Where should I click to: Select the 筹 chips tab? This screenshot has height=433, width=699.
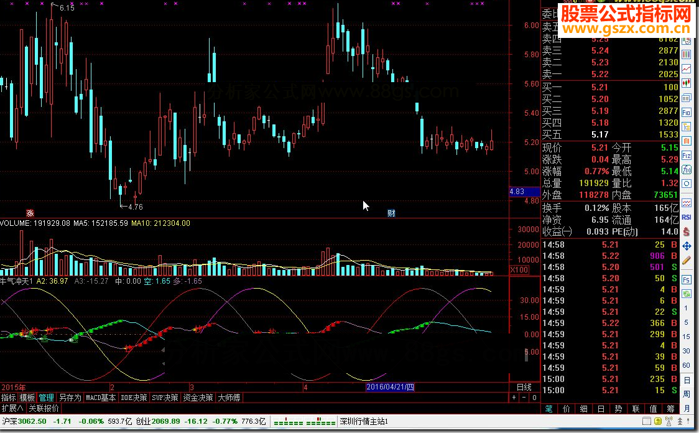click(670, 409)
